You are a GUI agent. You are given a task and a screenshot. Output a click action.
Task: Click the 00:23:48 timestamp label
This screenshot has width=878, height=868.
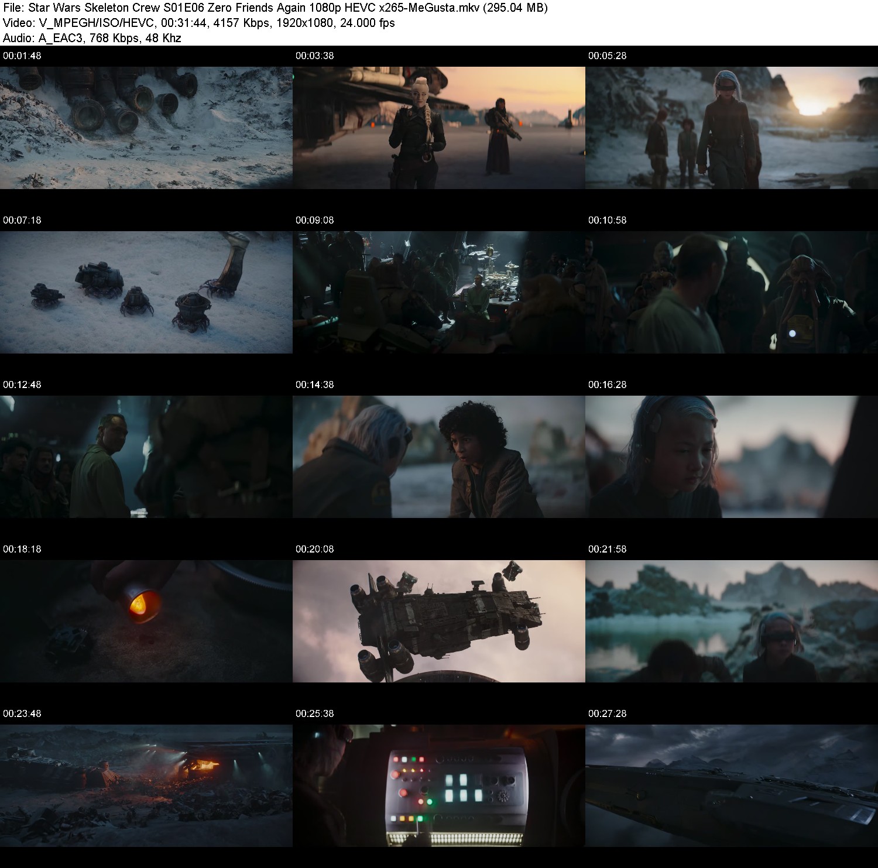tap(22, 713)
